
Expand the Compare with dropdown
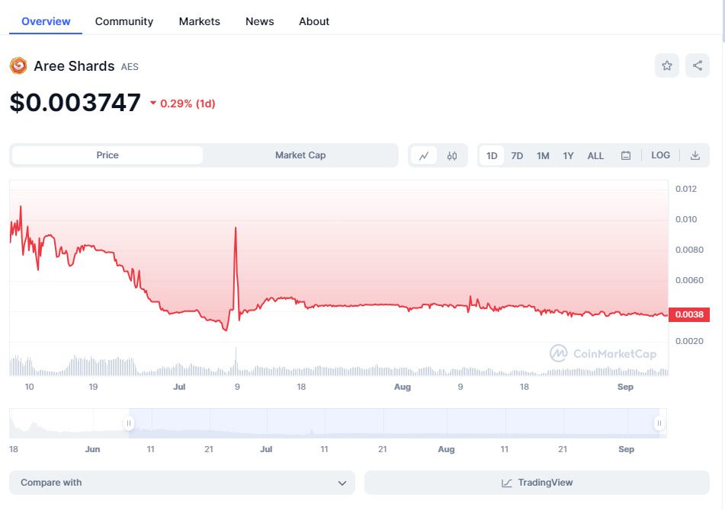[182, 483]
